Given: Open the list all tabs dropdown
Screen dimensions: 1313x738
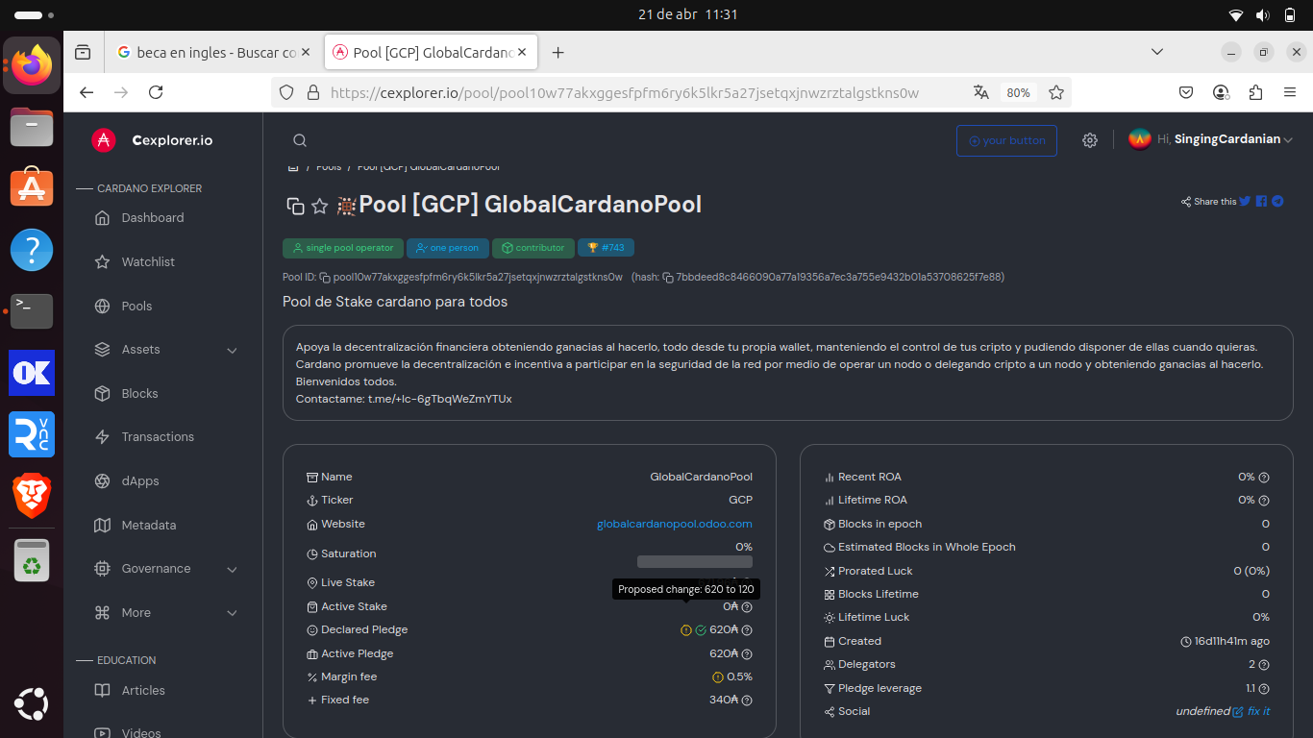Looking at the screenshot, I should tap(1157, 52).
